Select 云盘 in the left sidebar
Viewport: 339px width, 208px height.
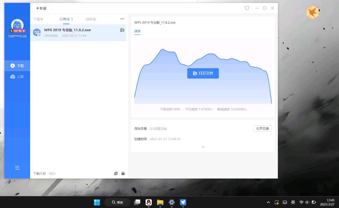17,76
